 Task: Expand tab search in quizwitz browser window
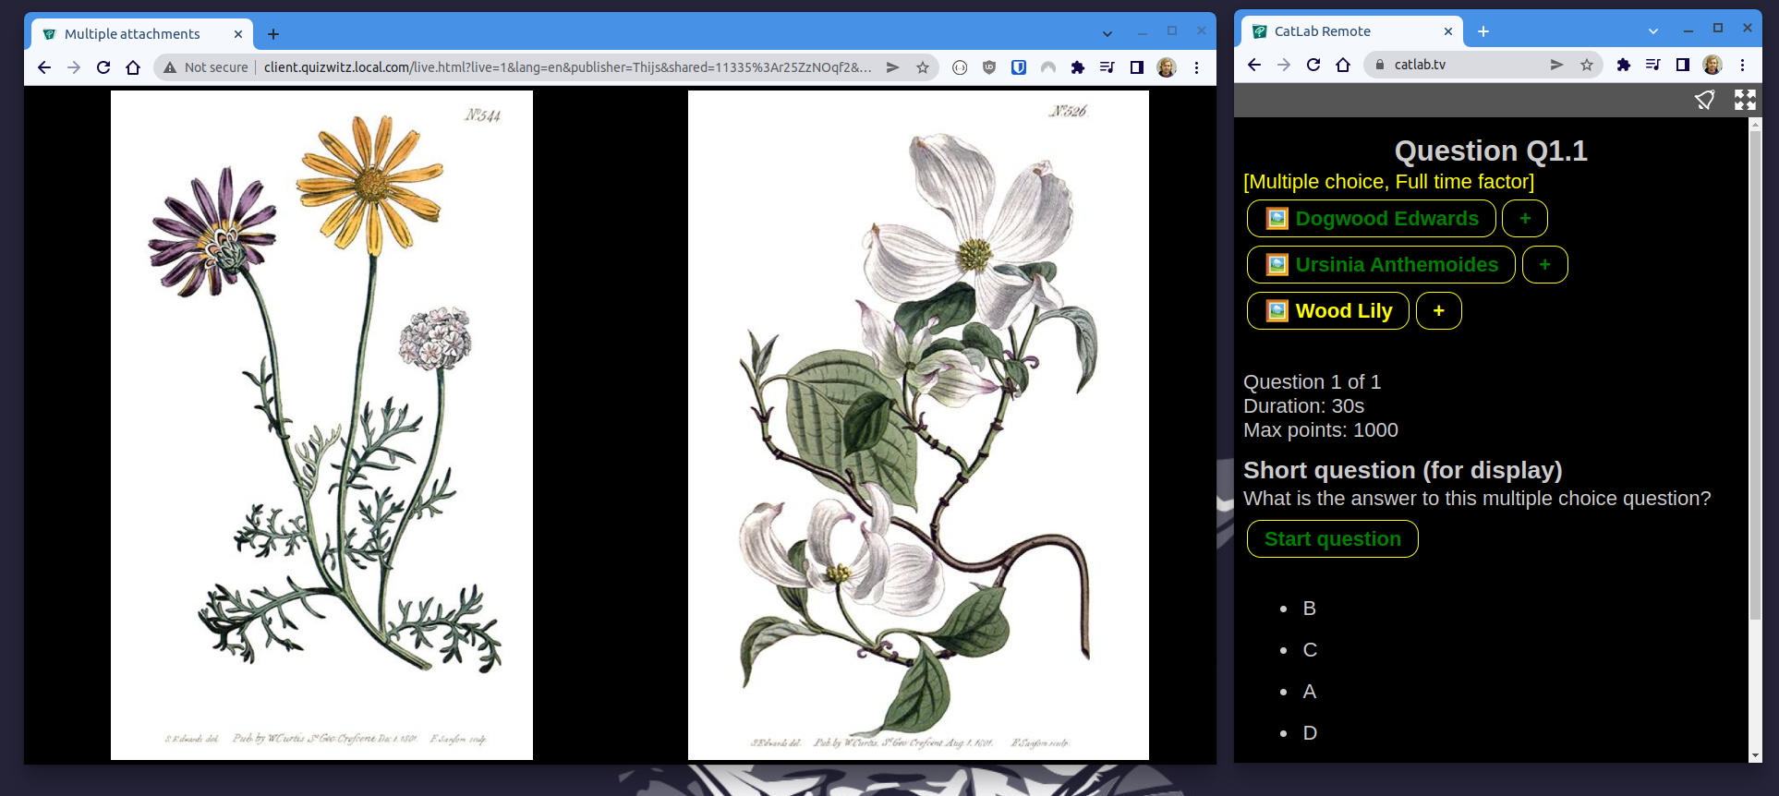(x=1107, y=34)
